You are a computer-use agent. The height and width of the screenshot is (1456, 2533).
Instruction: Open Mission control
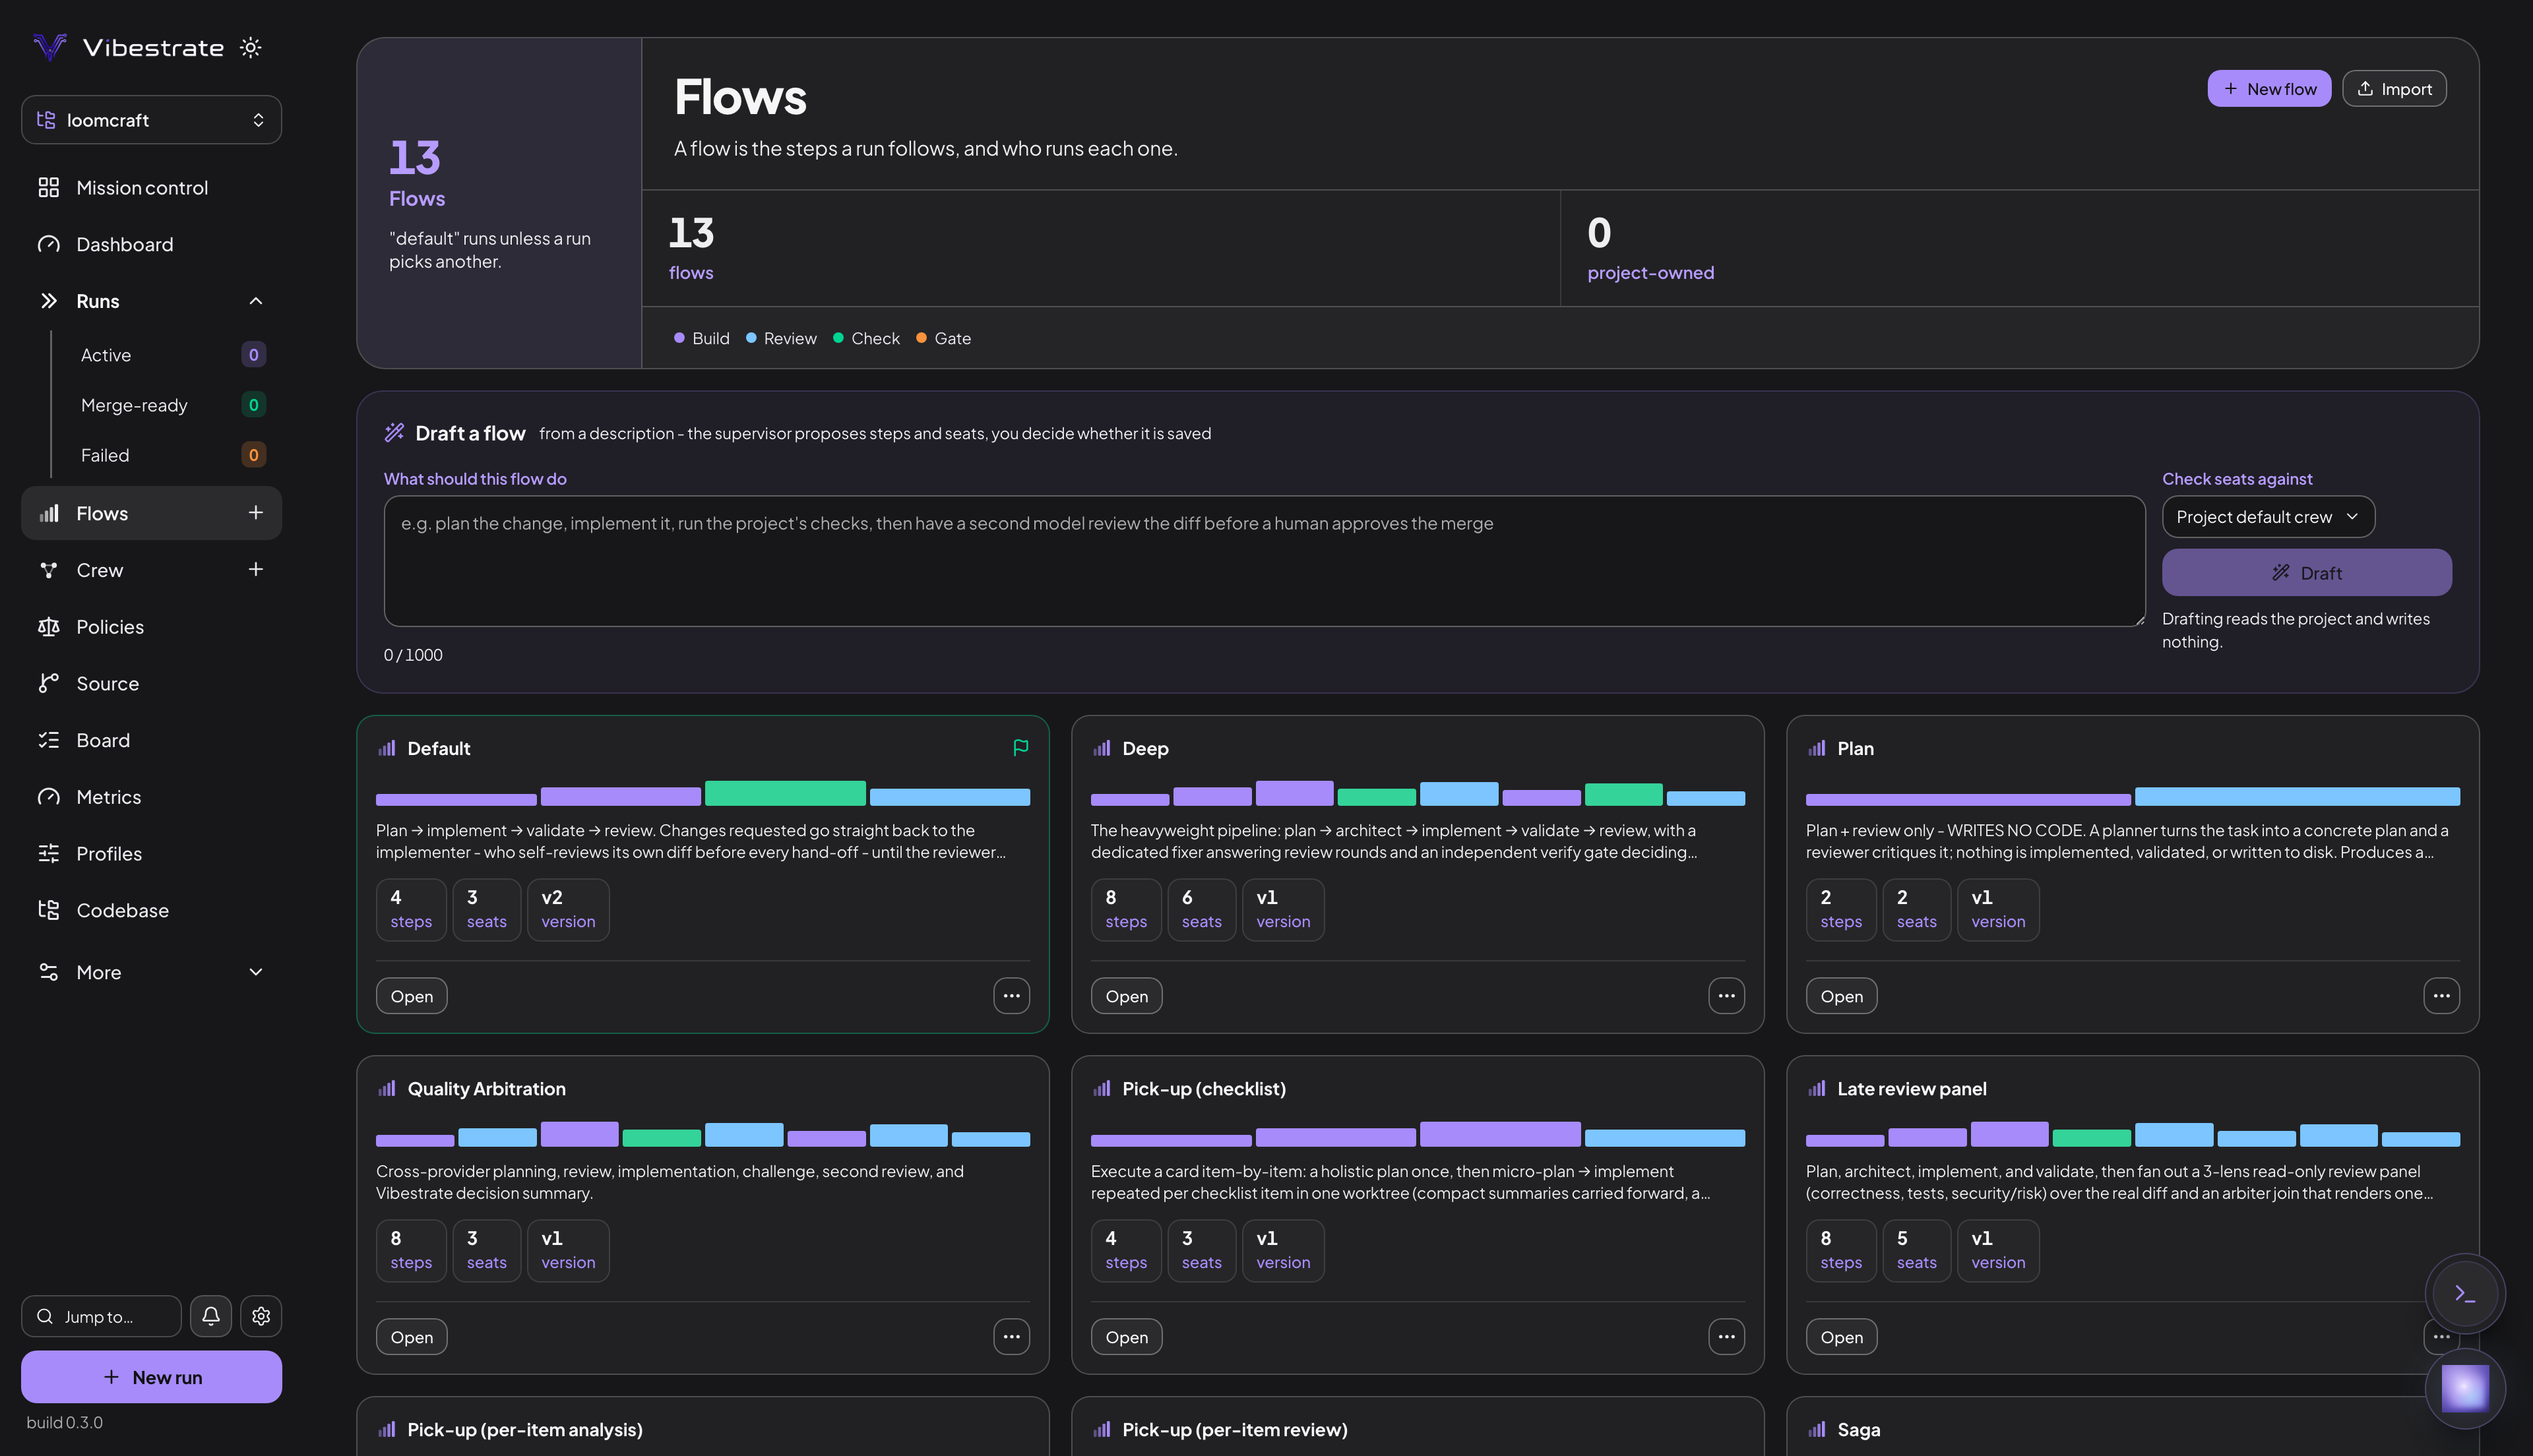tap(151, 188)
